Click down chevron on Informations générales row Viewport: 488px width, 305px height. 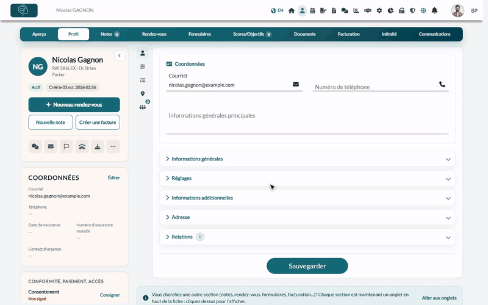click(x=448, y=159)
